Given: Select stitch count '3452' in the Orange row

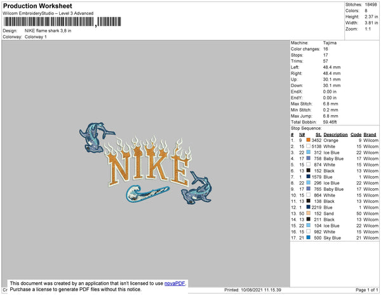Looking at the screenshot, I should coord(317,141).
